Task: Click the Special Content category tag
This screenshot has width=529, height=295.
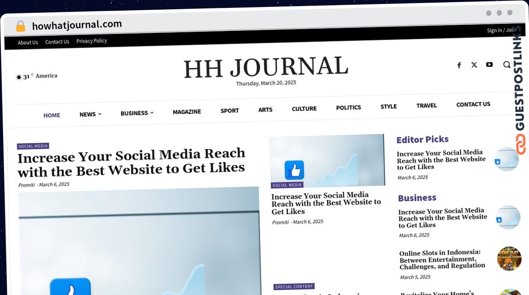Action: click(x=294, y=287)
